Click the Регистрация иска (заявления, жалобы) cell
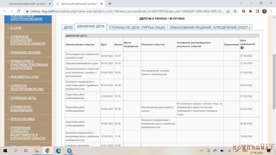276x155 pixels. point(82,56)
